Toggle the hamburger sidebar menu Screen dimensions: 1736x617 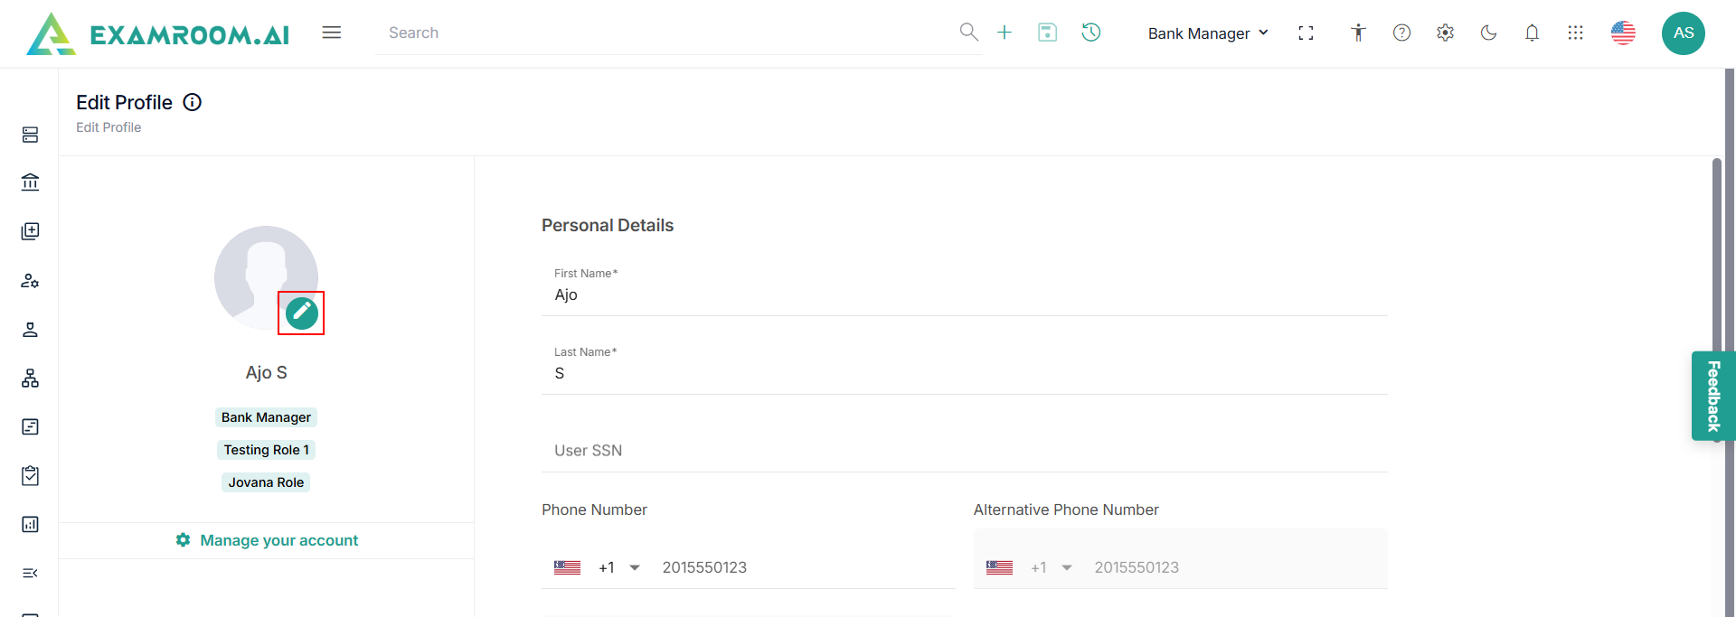(x=332, y=33)
